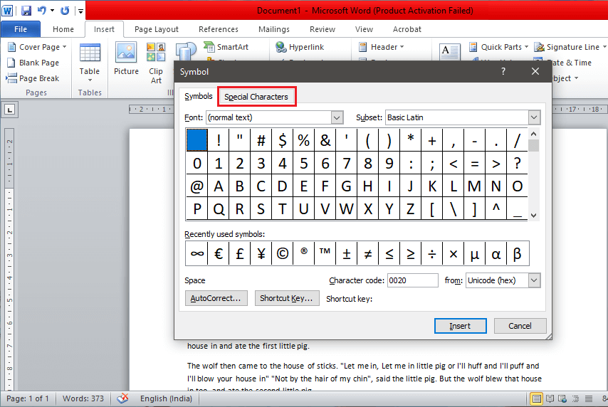Open the 'from' Unicode (hex) dropdown

point(535,280)
